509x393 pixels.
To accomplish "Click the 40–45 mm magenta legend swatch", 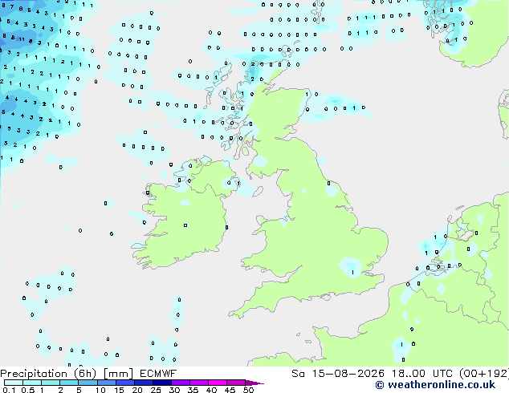I will [218, 383].
